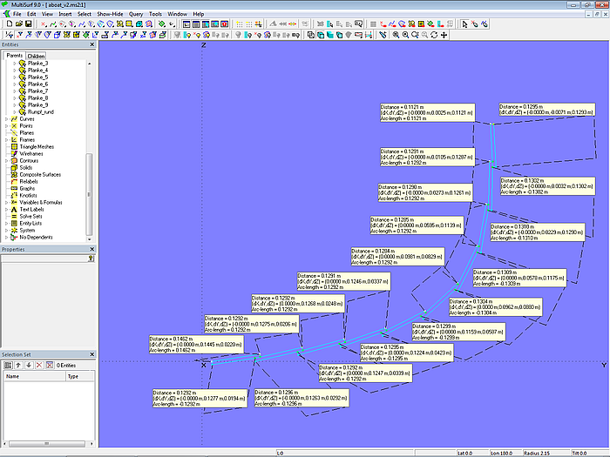Image resolution: width=610 pixels, height=457 pixels.
Task: Select the Rumpf_rund tree item
Action: click(42, 111)
